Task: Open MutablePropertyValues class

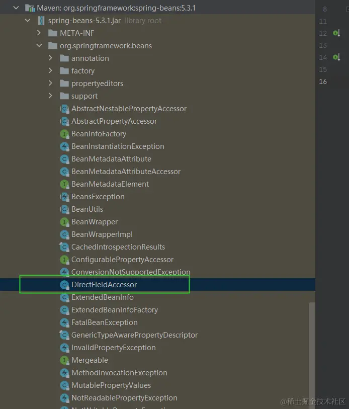Action: pyautogui.click(x=111, y=385)
